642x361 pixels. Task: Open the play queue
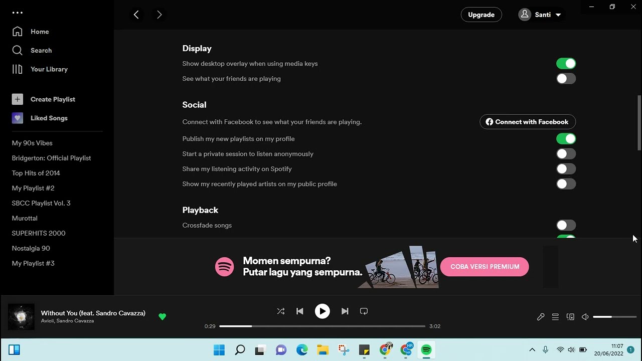[x=555, y=317]
